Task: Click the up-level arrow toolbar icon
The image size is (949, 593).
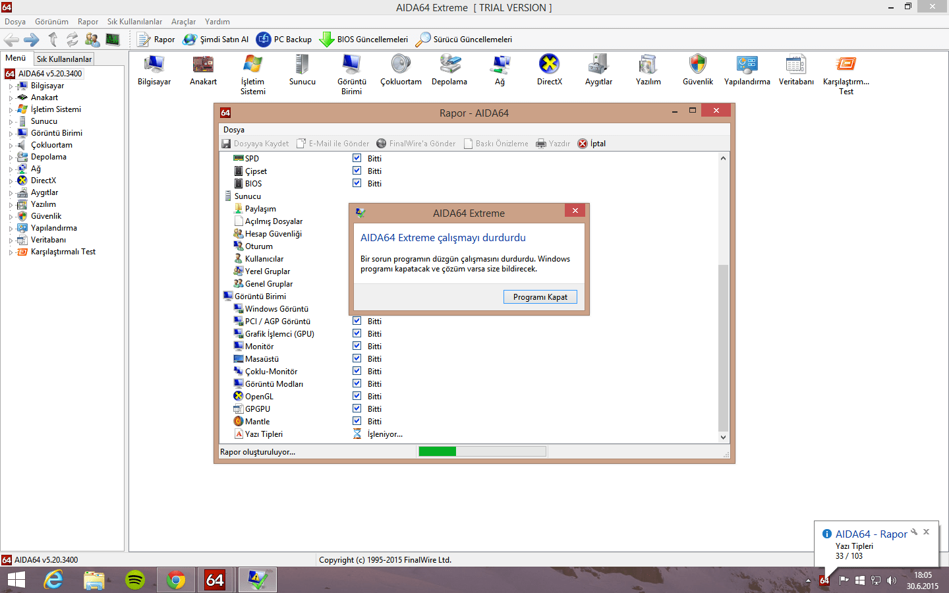Action: click(x=53, y=40)
